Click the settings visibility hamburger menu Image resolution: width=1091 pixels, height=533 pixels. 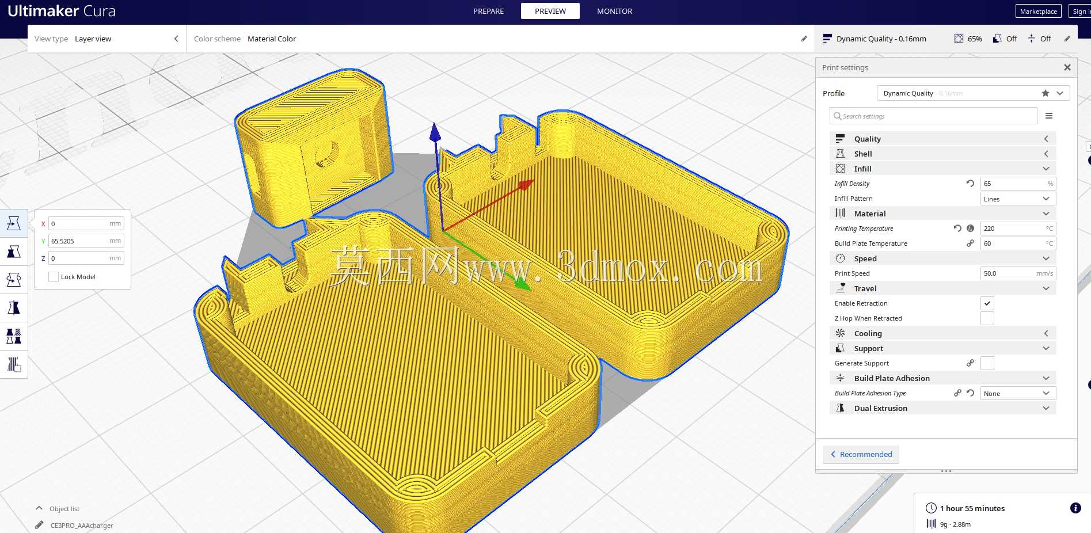tap(1049, 116)
